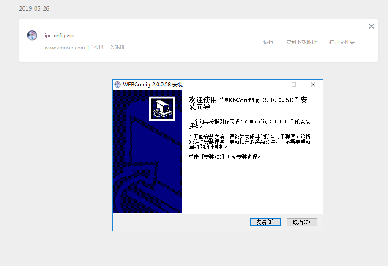Screen dimensions: 388x266
Task: Click the 14:14 download time label
Action: coord(98,47)
